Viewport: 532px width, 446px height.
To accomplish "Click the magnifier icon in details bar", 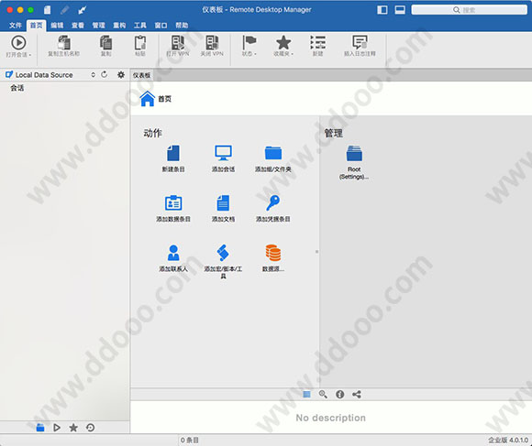I will pyautogui.click(x=323, y=394).
